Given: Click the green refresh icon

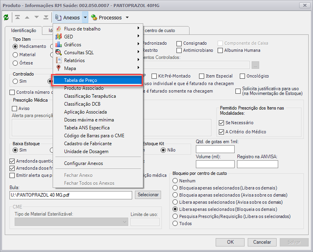Looking at the screenshot, I should [6, 17].
